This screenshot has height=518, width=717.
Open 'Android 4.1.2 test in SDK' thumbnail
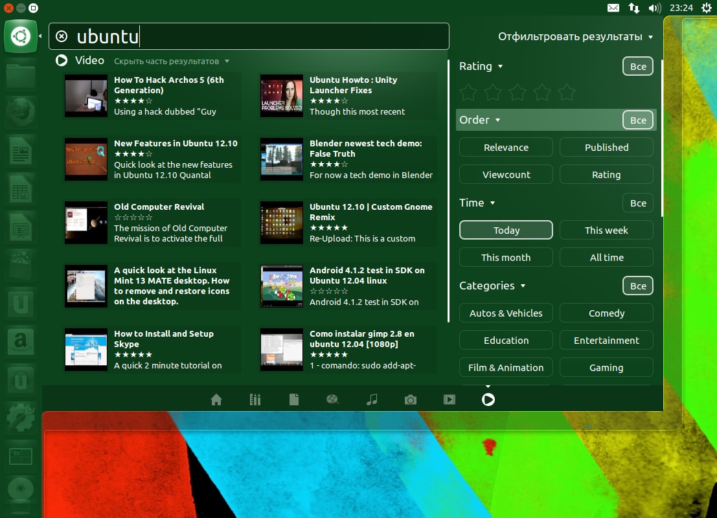click(282, 286)
